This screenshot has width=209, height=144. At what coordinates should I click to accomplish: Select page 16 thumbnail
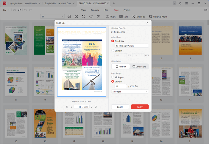click(45, 123)
